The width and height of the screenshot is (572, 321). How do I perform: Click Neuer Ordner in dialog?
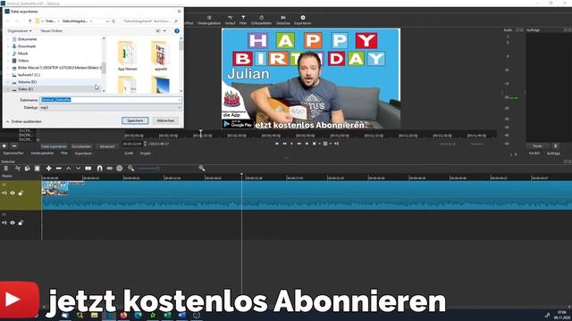[x=52, y=31]
